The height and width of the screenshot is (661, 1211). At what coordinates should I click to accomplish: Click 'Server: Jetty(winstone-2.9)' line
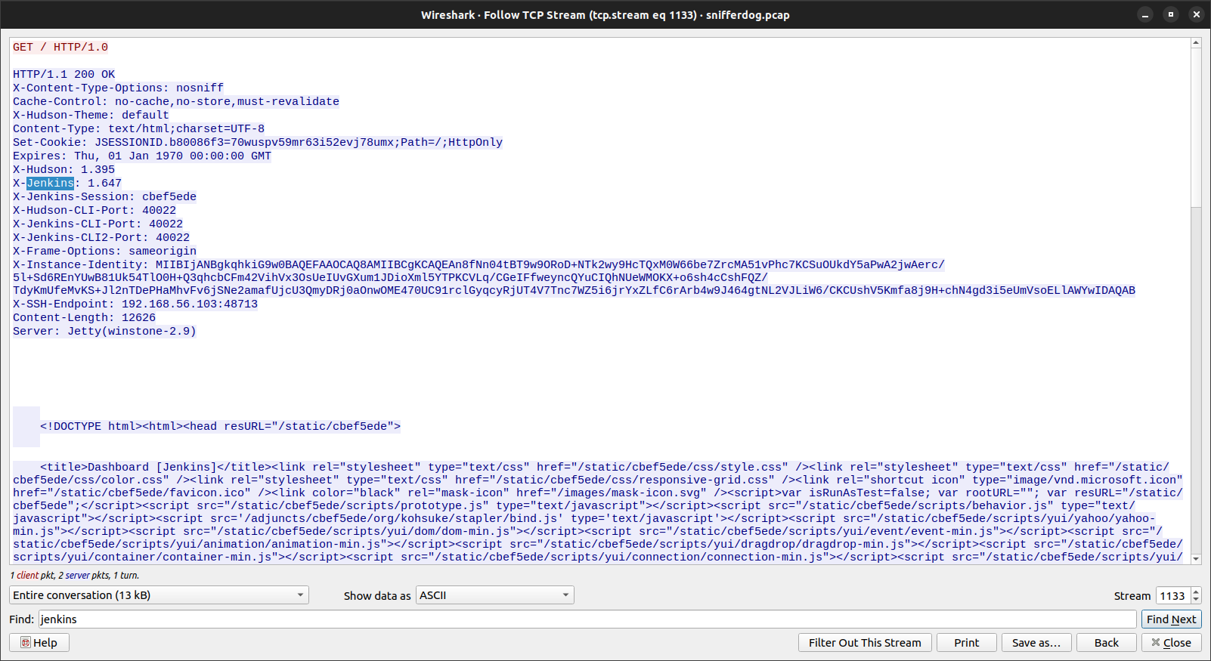(104, 331)
